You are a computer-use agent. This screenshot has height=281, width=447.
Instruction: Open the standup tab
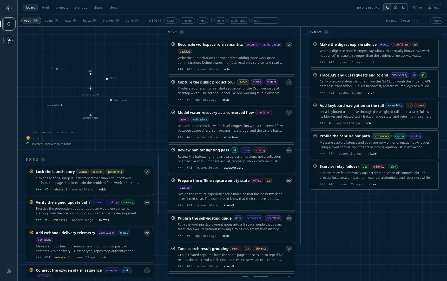click(x=81, y=7)
